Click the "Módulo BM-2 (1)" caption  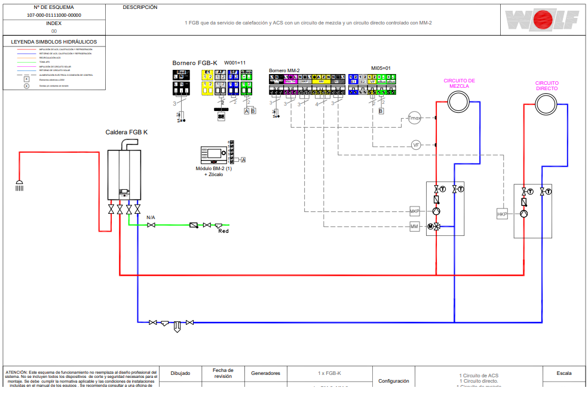click(214, 168)
